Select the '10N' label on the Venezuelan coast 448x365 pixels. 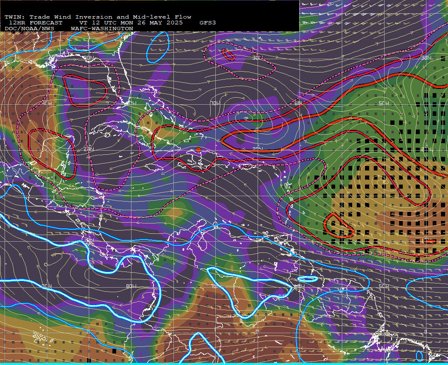tap(258, 240)
